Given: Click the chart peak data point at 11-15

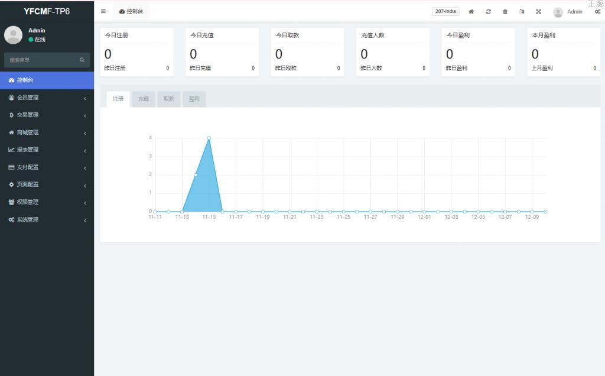Looking at the screenshot, I should [209, 138].
